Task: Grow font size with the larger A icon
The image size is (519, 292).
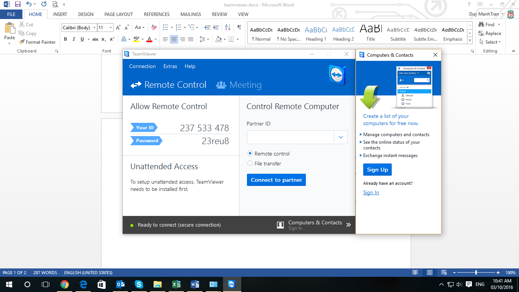Action: 118,28
